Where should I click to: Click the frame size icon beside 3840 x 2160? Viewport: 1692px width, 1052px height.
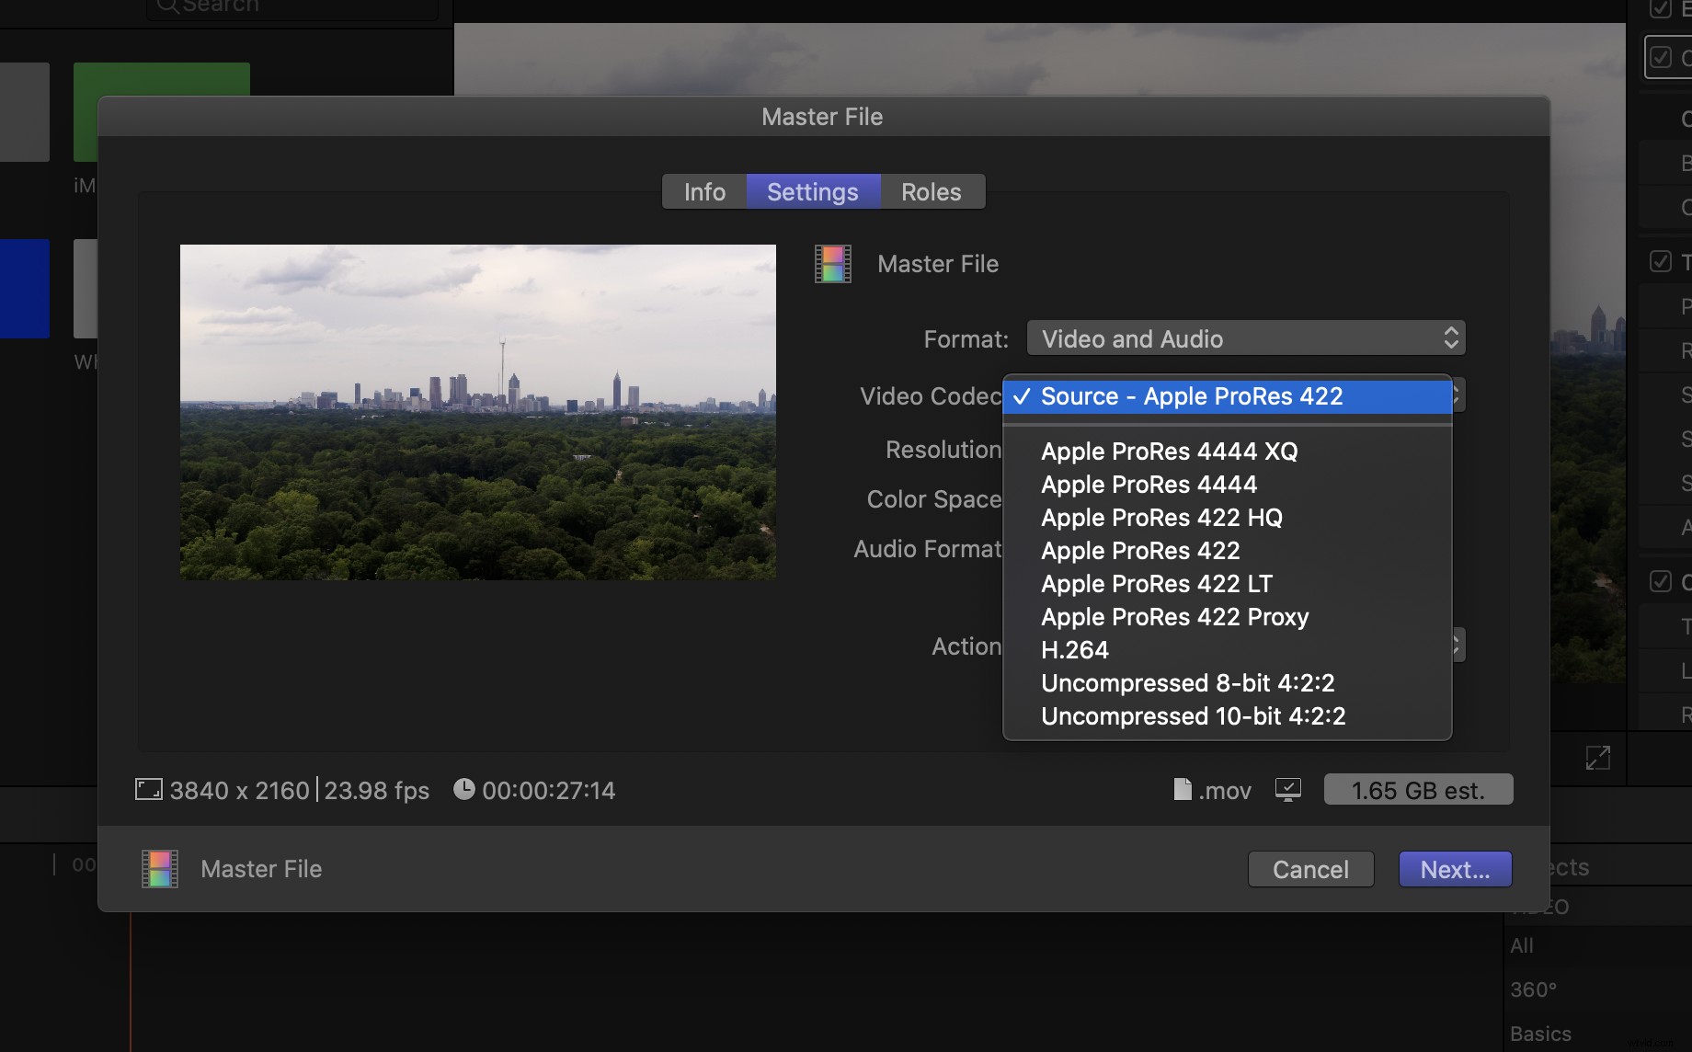point(148,789)
